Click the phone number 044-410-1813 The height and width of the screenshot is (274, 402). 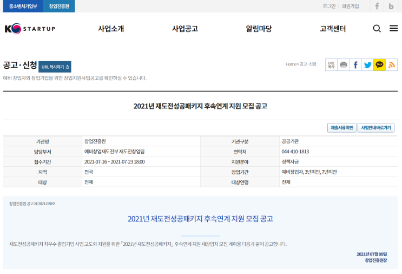[295, 152]
